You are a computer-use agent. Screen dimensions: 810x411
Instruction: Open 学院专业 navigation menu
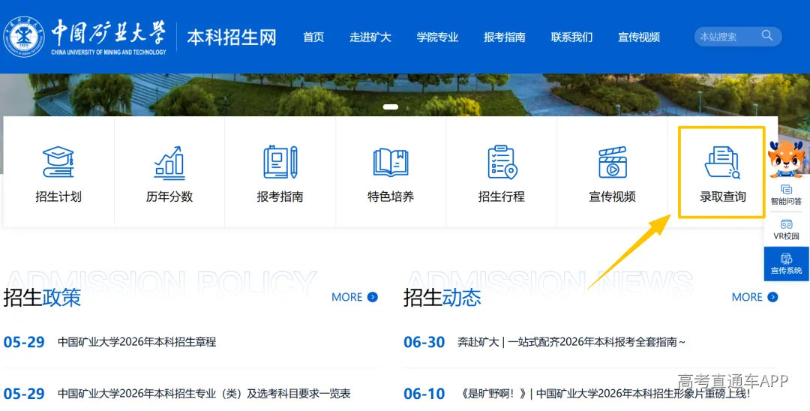click(437, 37)
